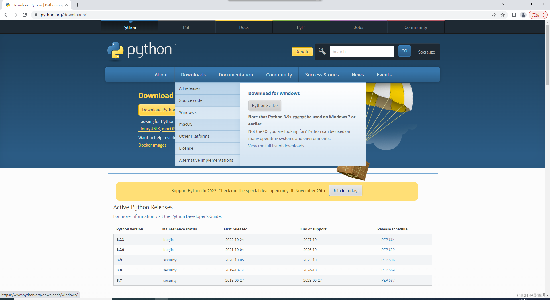The width and height of the screenshot is (550, 300).
Task: Open Community in main navigation bar
Action: pyautogui.click(x=279, y=75)
